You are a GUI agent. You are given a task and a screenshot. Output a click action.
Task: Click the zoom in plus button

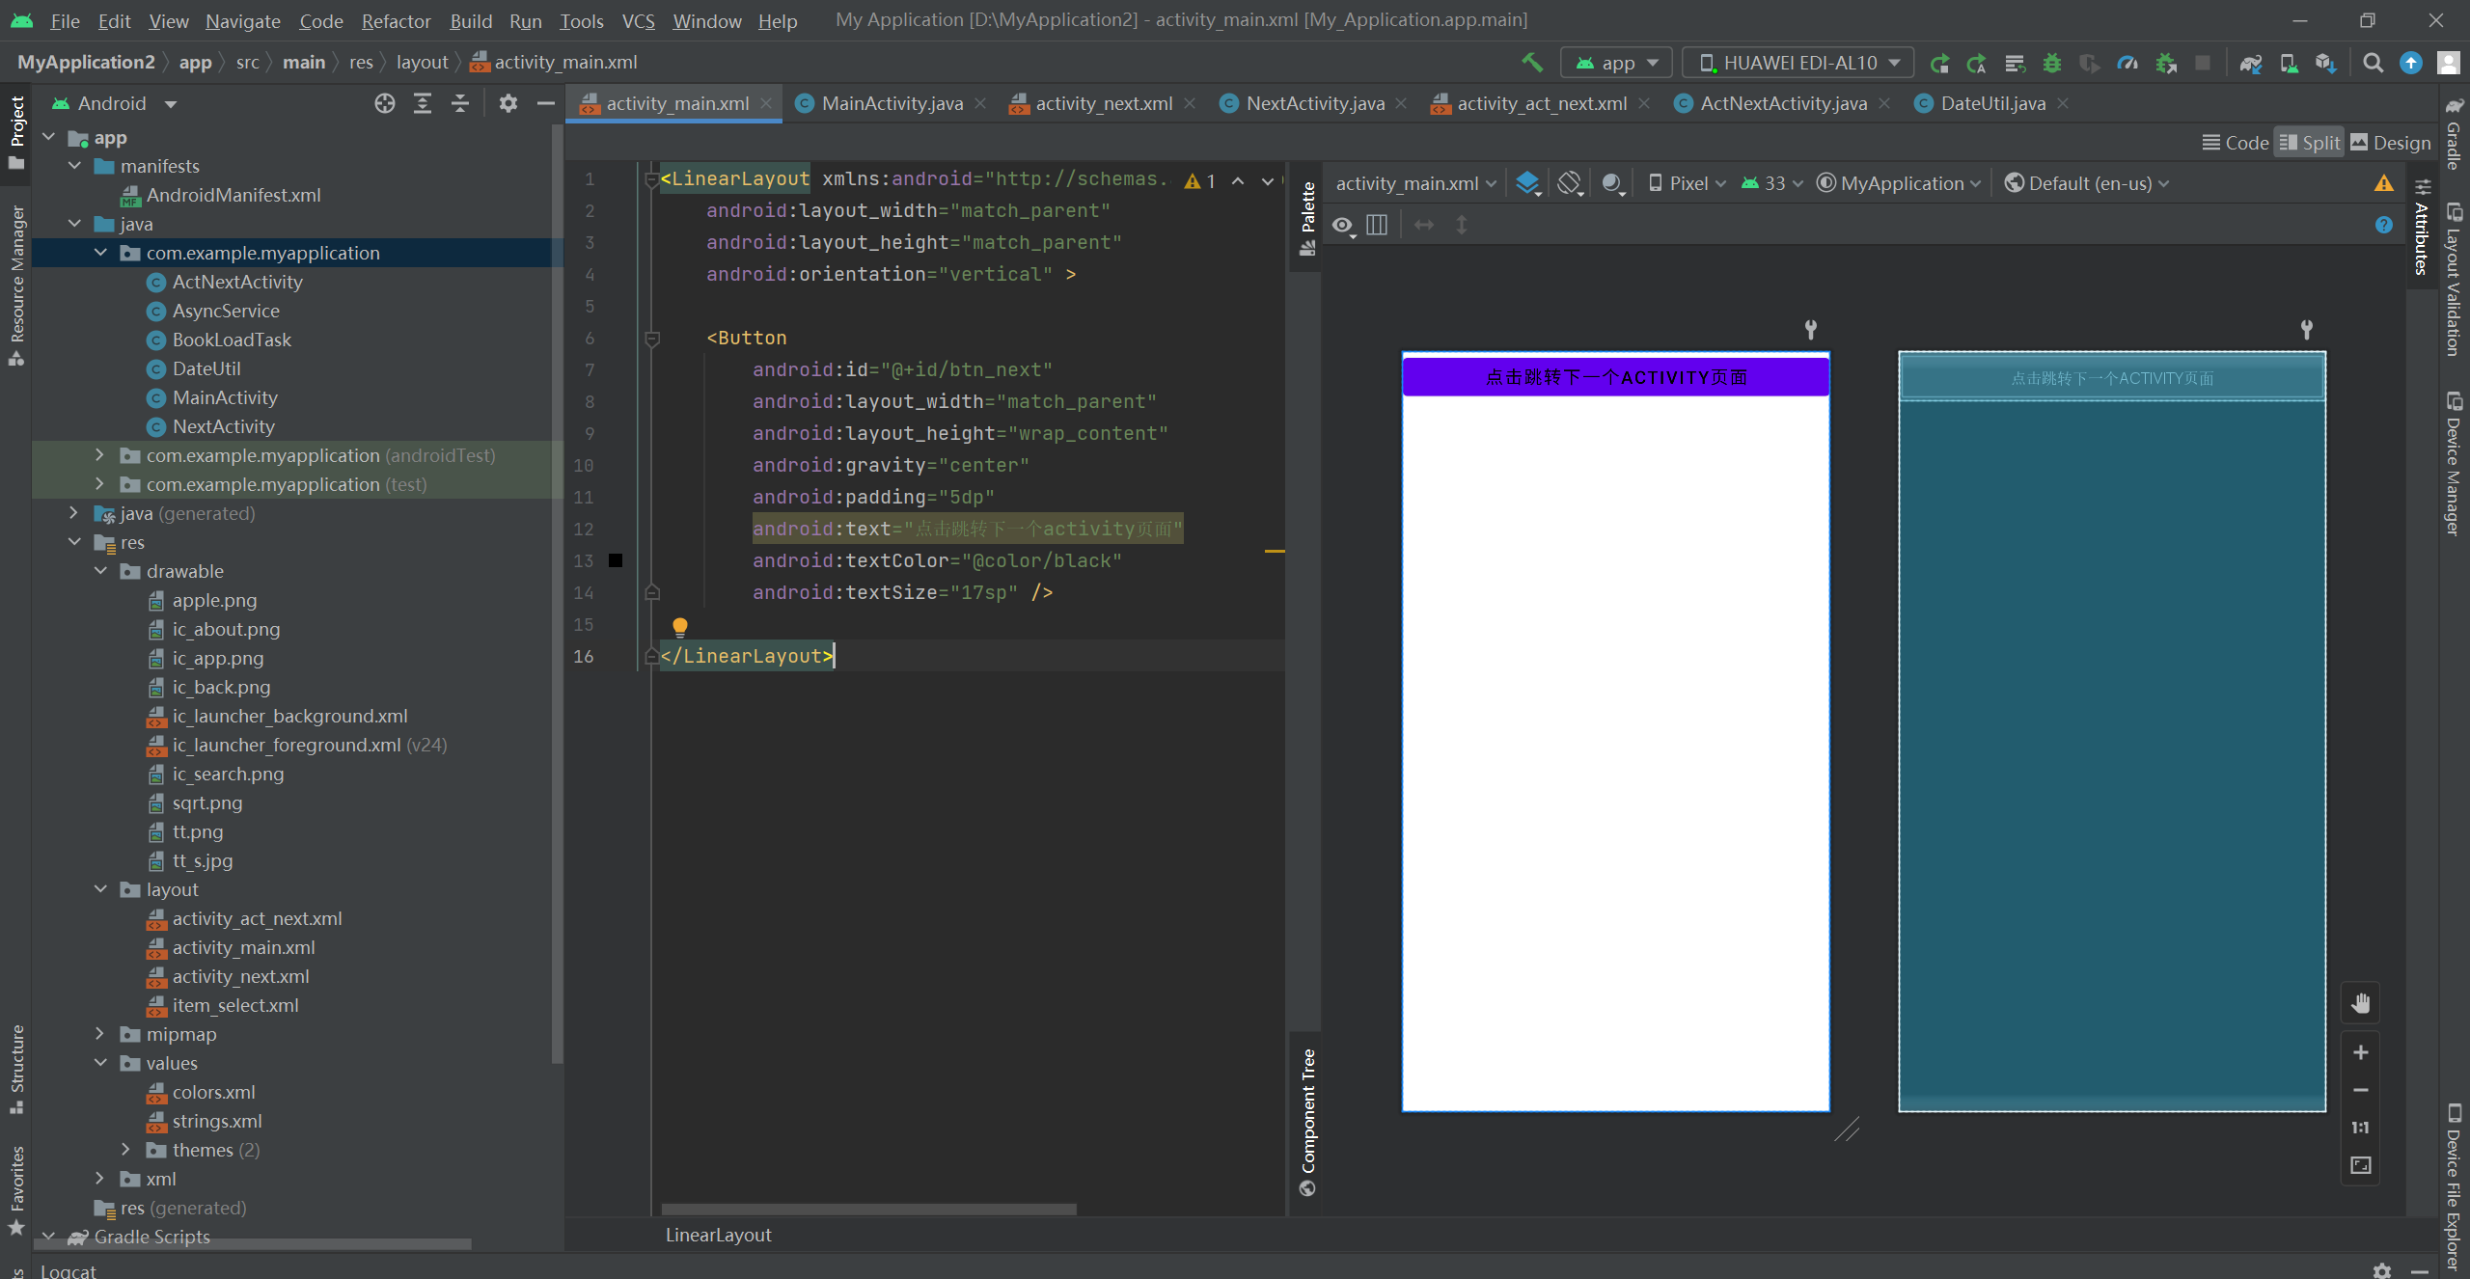click(2360, 1052)
